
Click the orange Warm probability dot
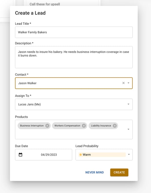(x=80, y=155)
